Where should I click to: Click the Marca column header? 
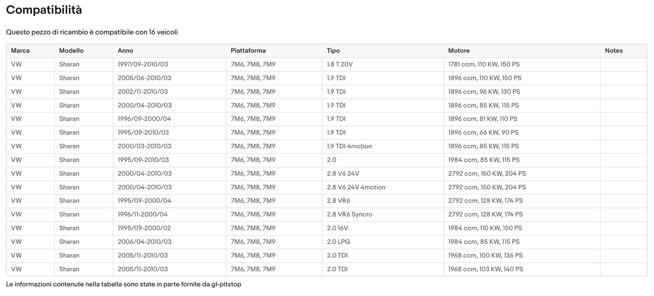point(20,51)
